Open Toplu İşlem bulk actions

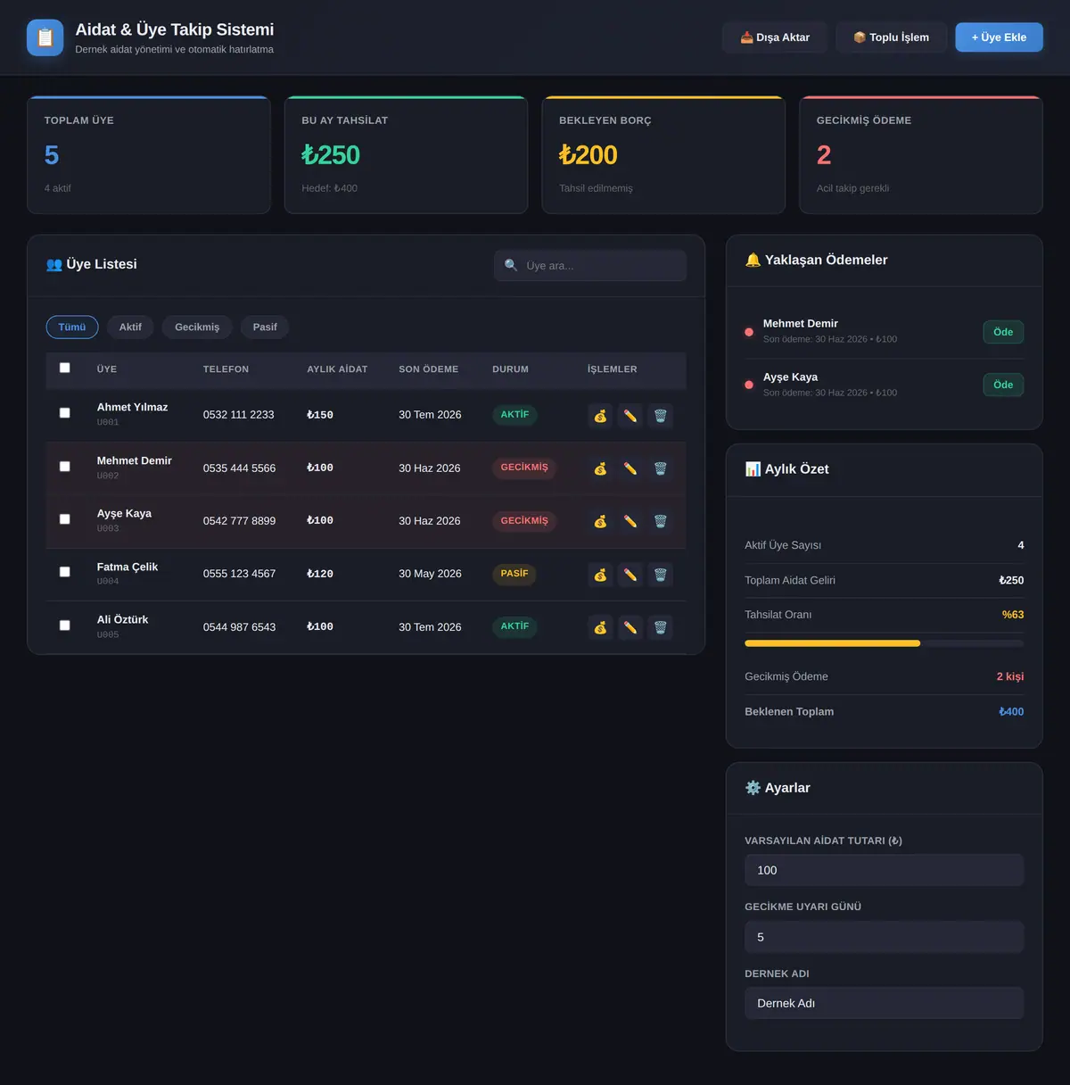[891, 37]
